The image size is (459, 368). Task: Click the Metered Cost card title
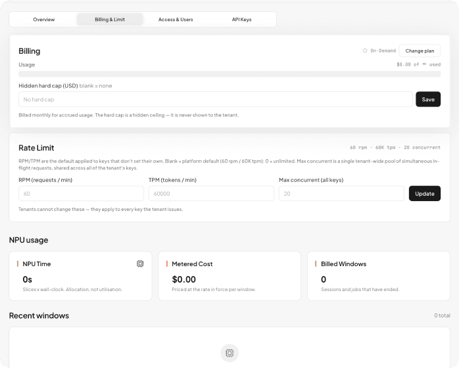point(192,264)
